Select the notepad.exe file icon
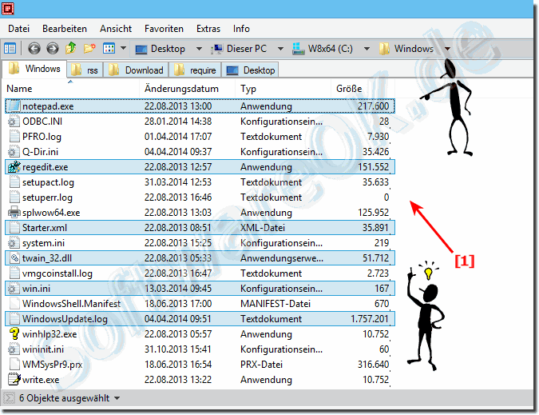This screenshot has height=415, width=539. [14, 106]
